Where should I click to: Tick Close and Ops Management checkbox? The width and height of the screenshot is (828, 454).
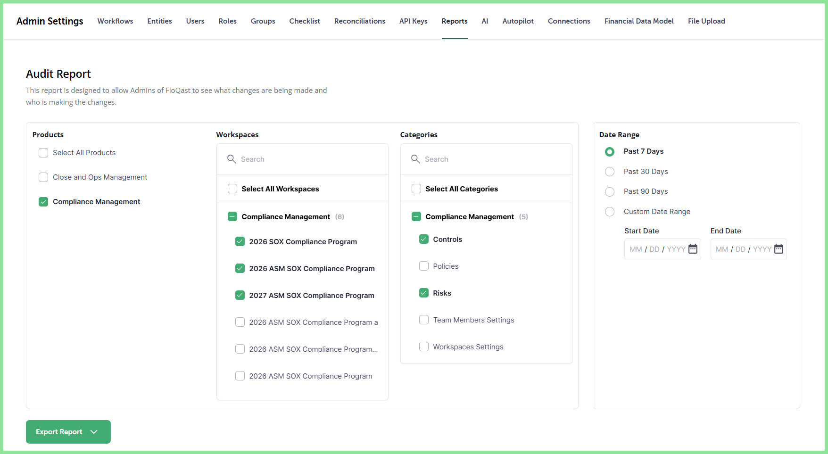click(x=43, y=177)
